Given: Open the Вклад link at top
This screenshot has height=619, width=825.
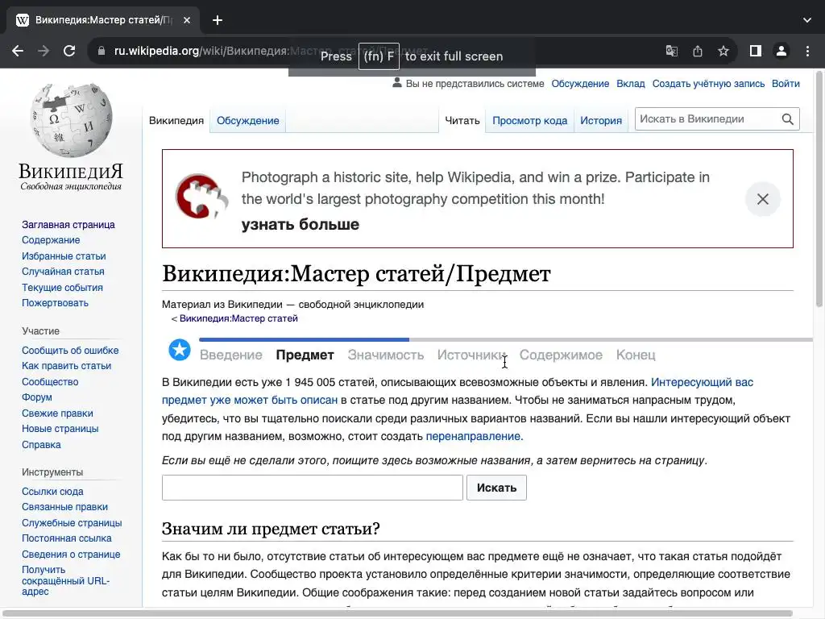Looking at the screenshot, I should click(630, 84).
